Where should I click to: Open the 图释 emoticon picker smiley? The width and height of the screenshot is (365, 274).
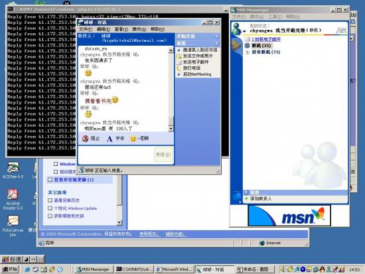tap(133, 139)
